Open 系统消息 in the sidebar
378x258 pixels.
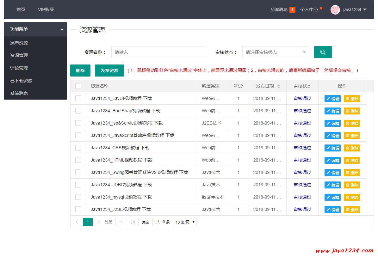(x=35, y=93)
